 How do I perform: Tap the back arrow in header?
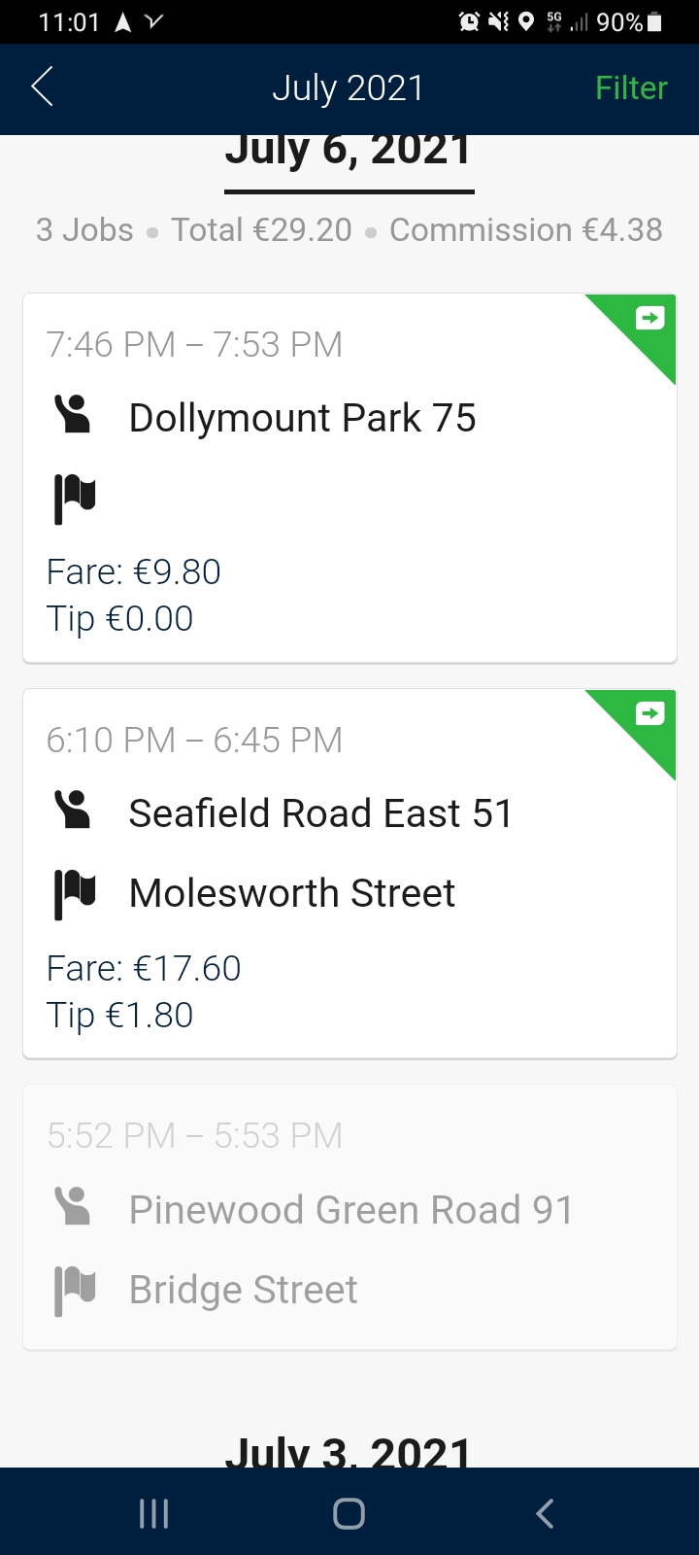coord(43,87)
